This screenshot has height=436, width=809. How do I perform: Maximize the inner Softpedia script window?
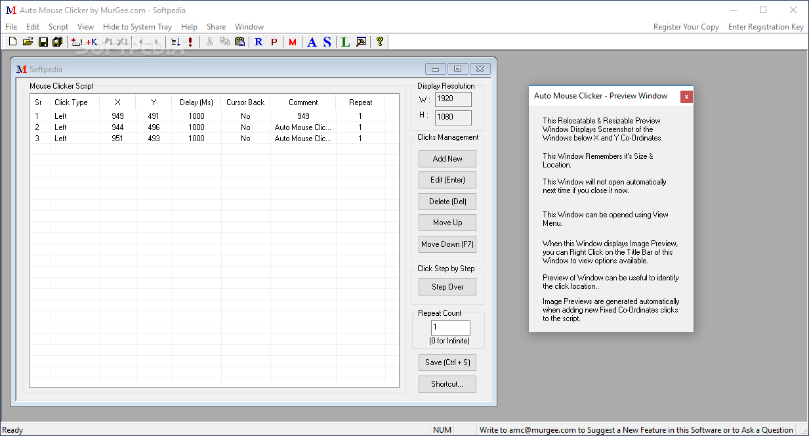[x=457, y=69]
